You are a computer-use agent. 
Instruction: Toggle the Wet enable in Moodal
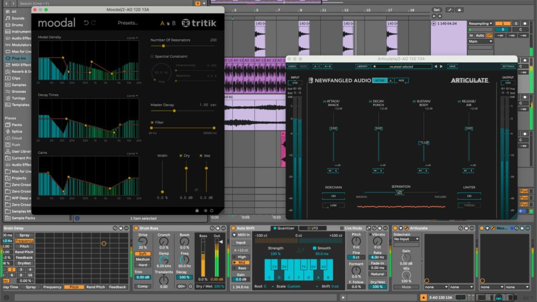(x=201, y=156)
